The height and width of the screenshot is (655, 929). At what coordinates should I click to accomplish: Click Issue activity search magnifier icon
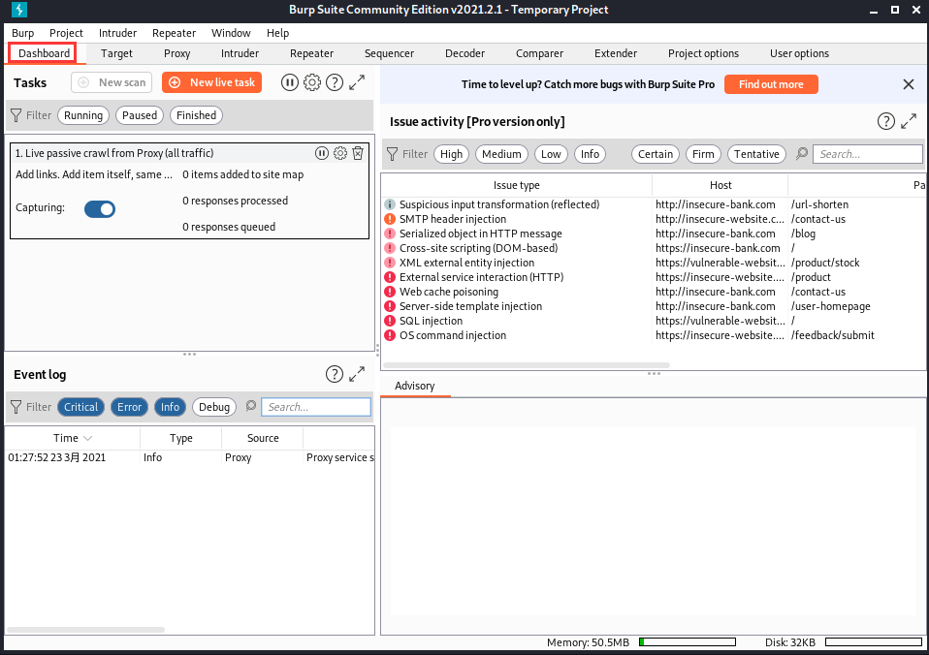pyautogui.click(x=802, y=154)
